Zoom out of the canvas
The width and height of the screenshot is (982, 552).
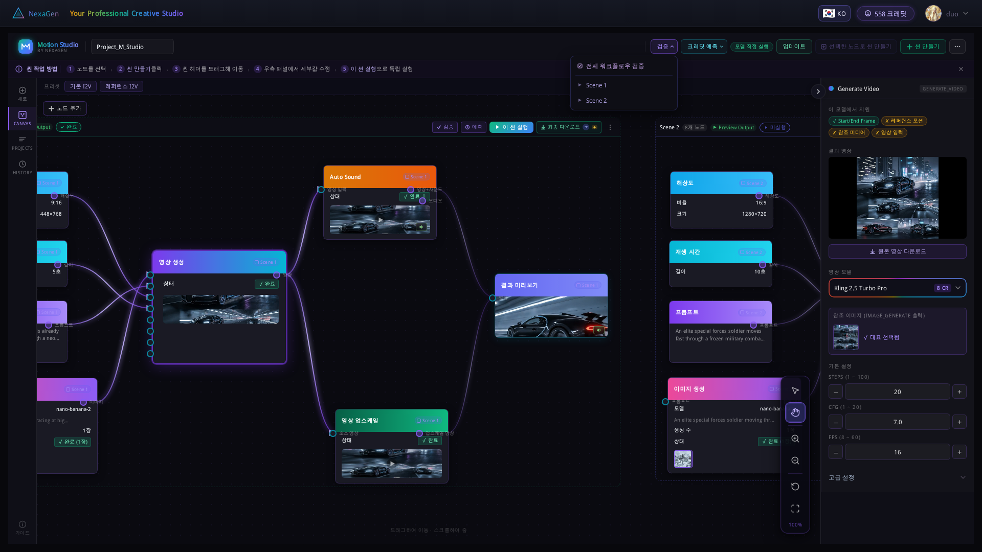(x=795, y=461)
